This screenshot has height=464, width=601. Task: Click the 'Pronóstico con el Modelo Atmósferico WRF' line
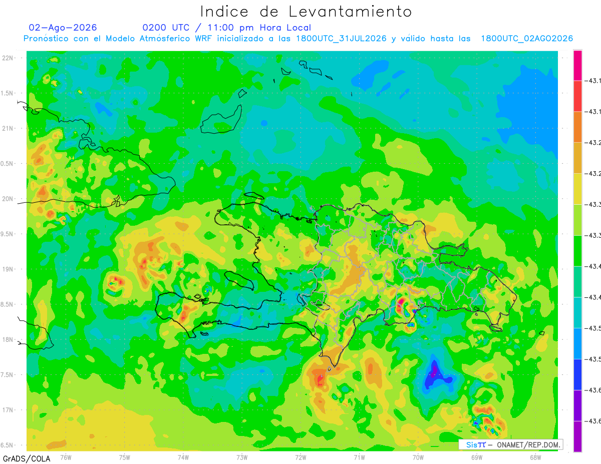[x=298, y=39]
